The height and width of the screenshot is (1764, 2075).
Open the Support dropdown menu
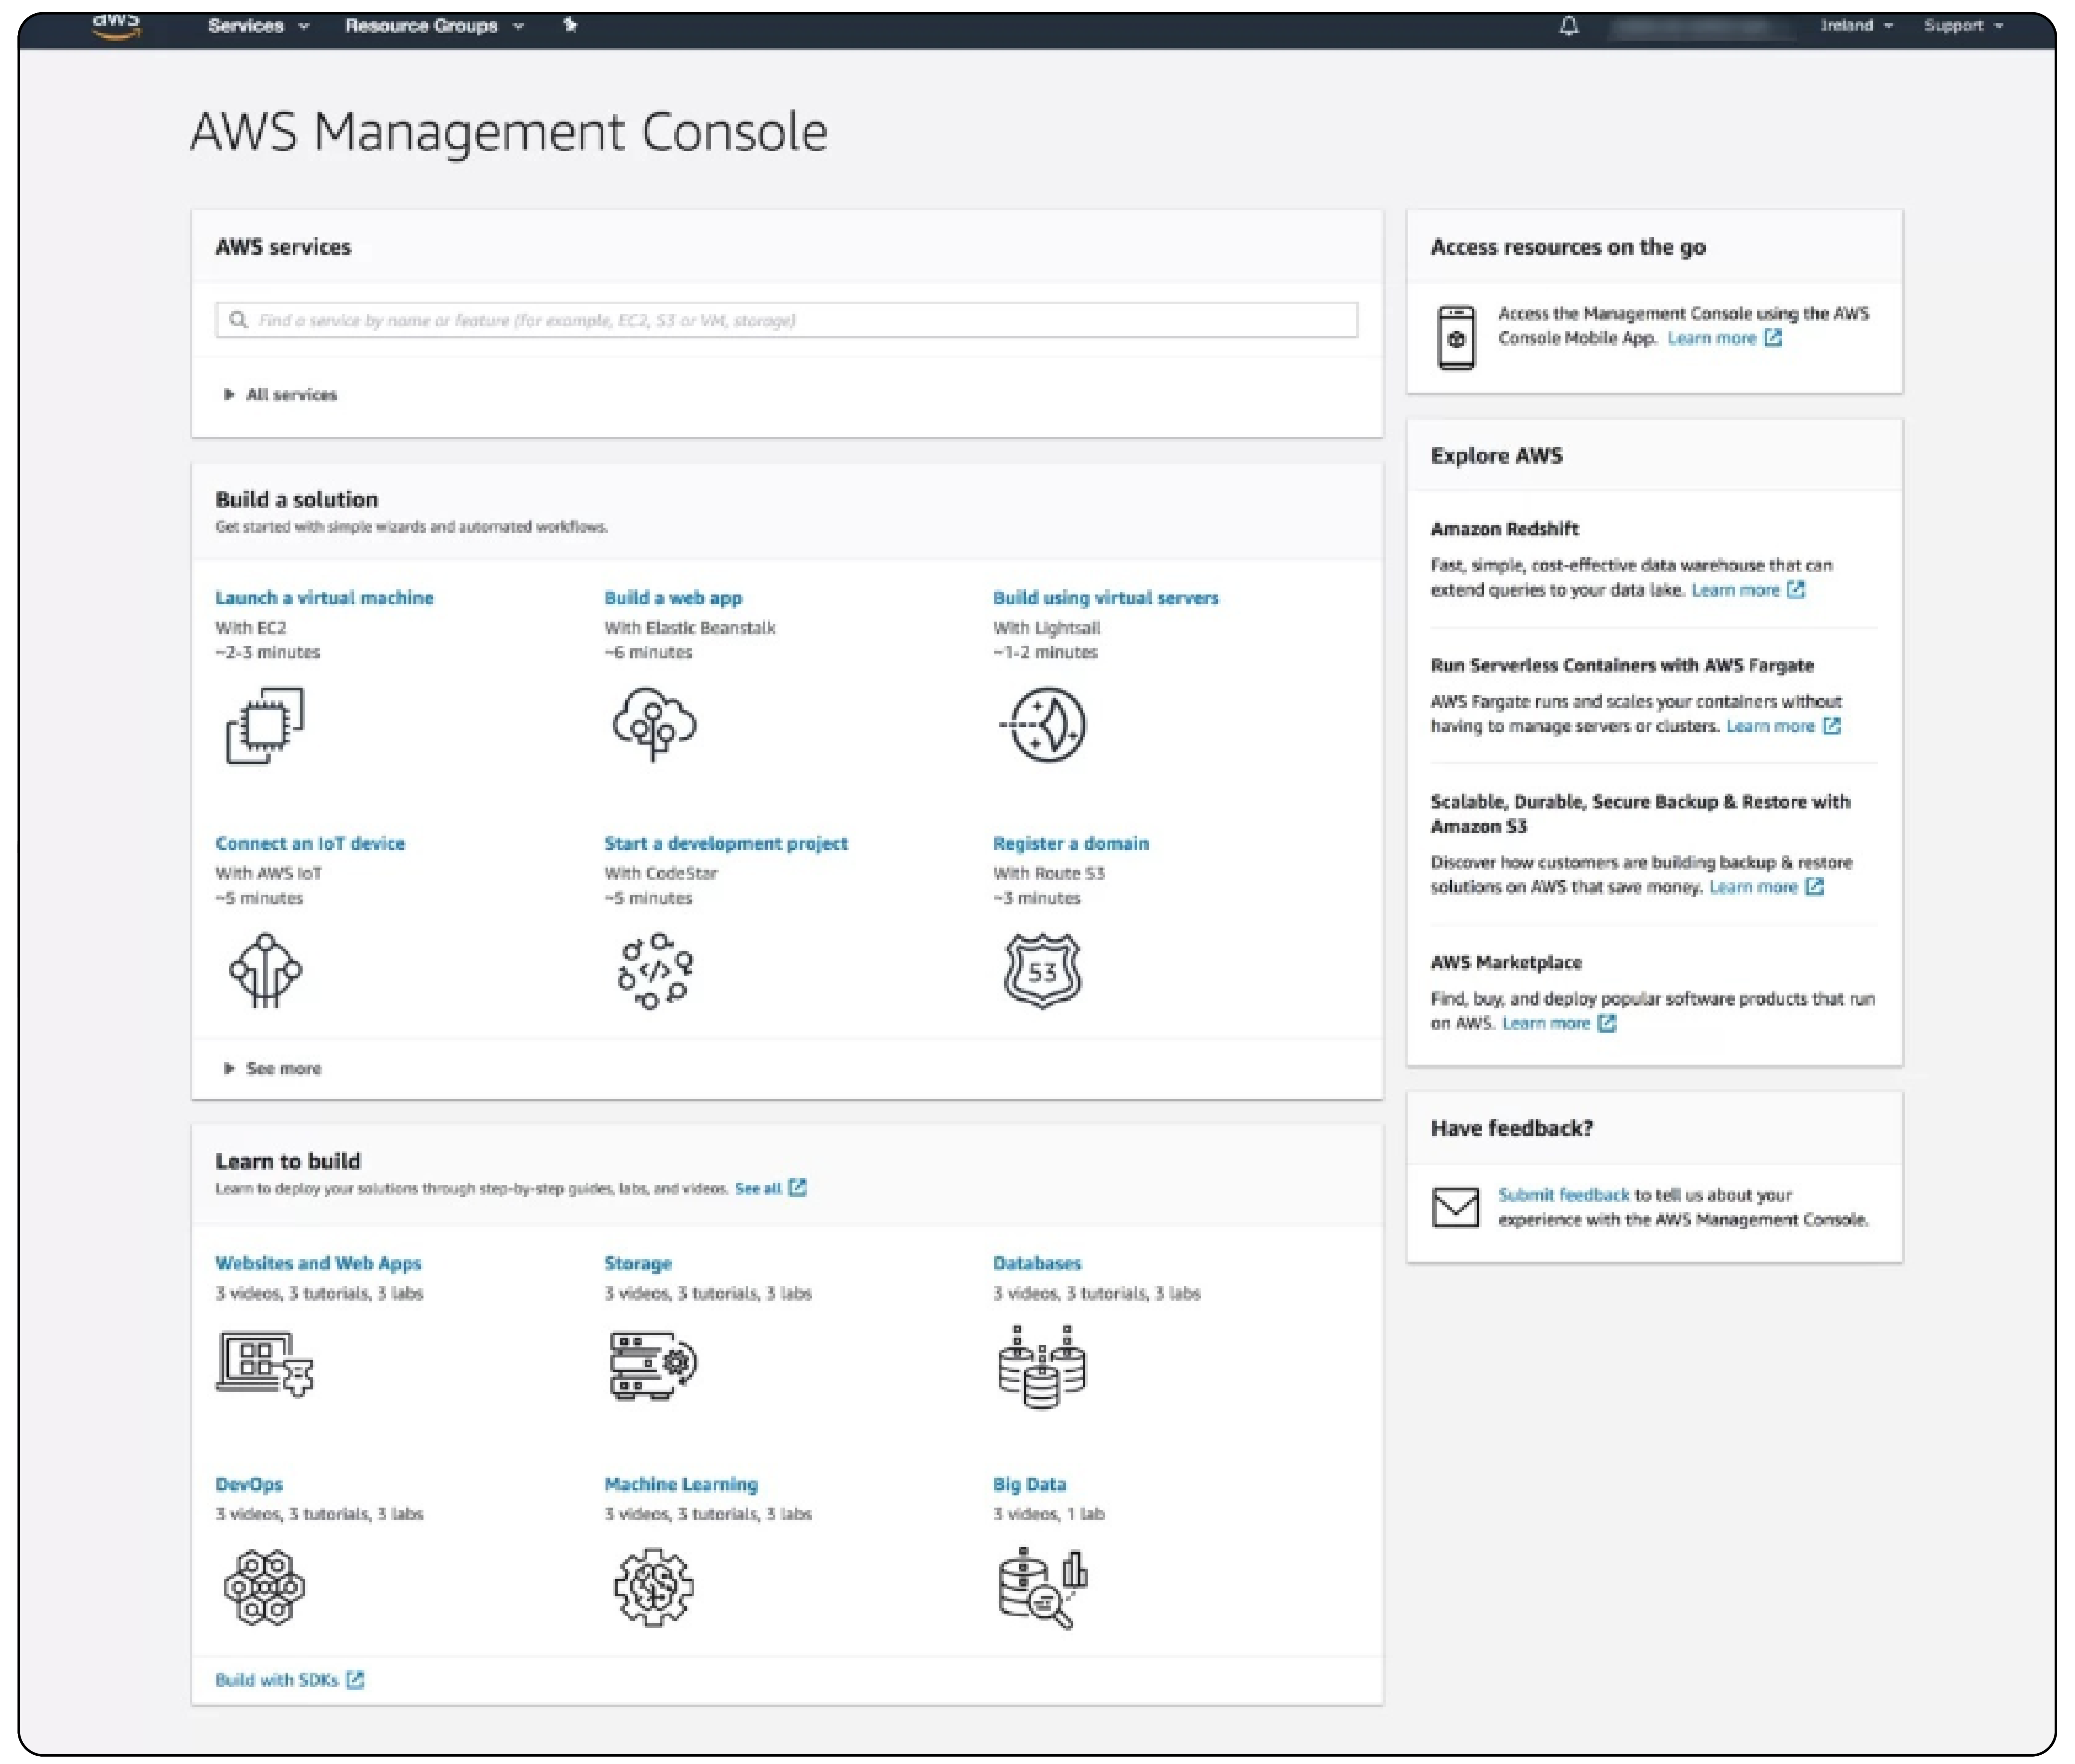(x=1963, y=26)
